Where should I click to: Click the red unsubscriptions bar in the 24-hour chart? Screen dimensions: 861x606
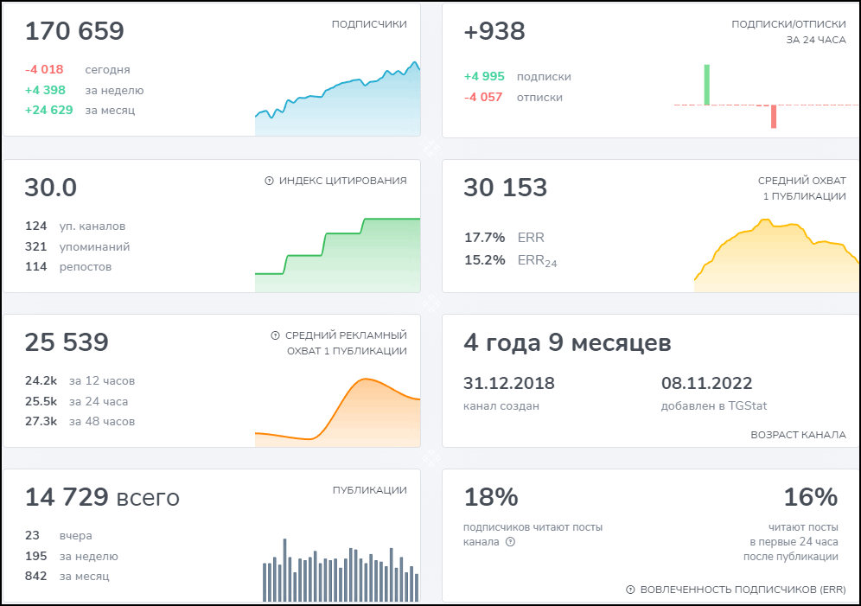pyautogui.click(x=774, y=117)
